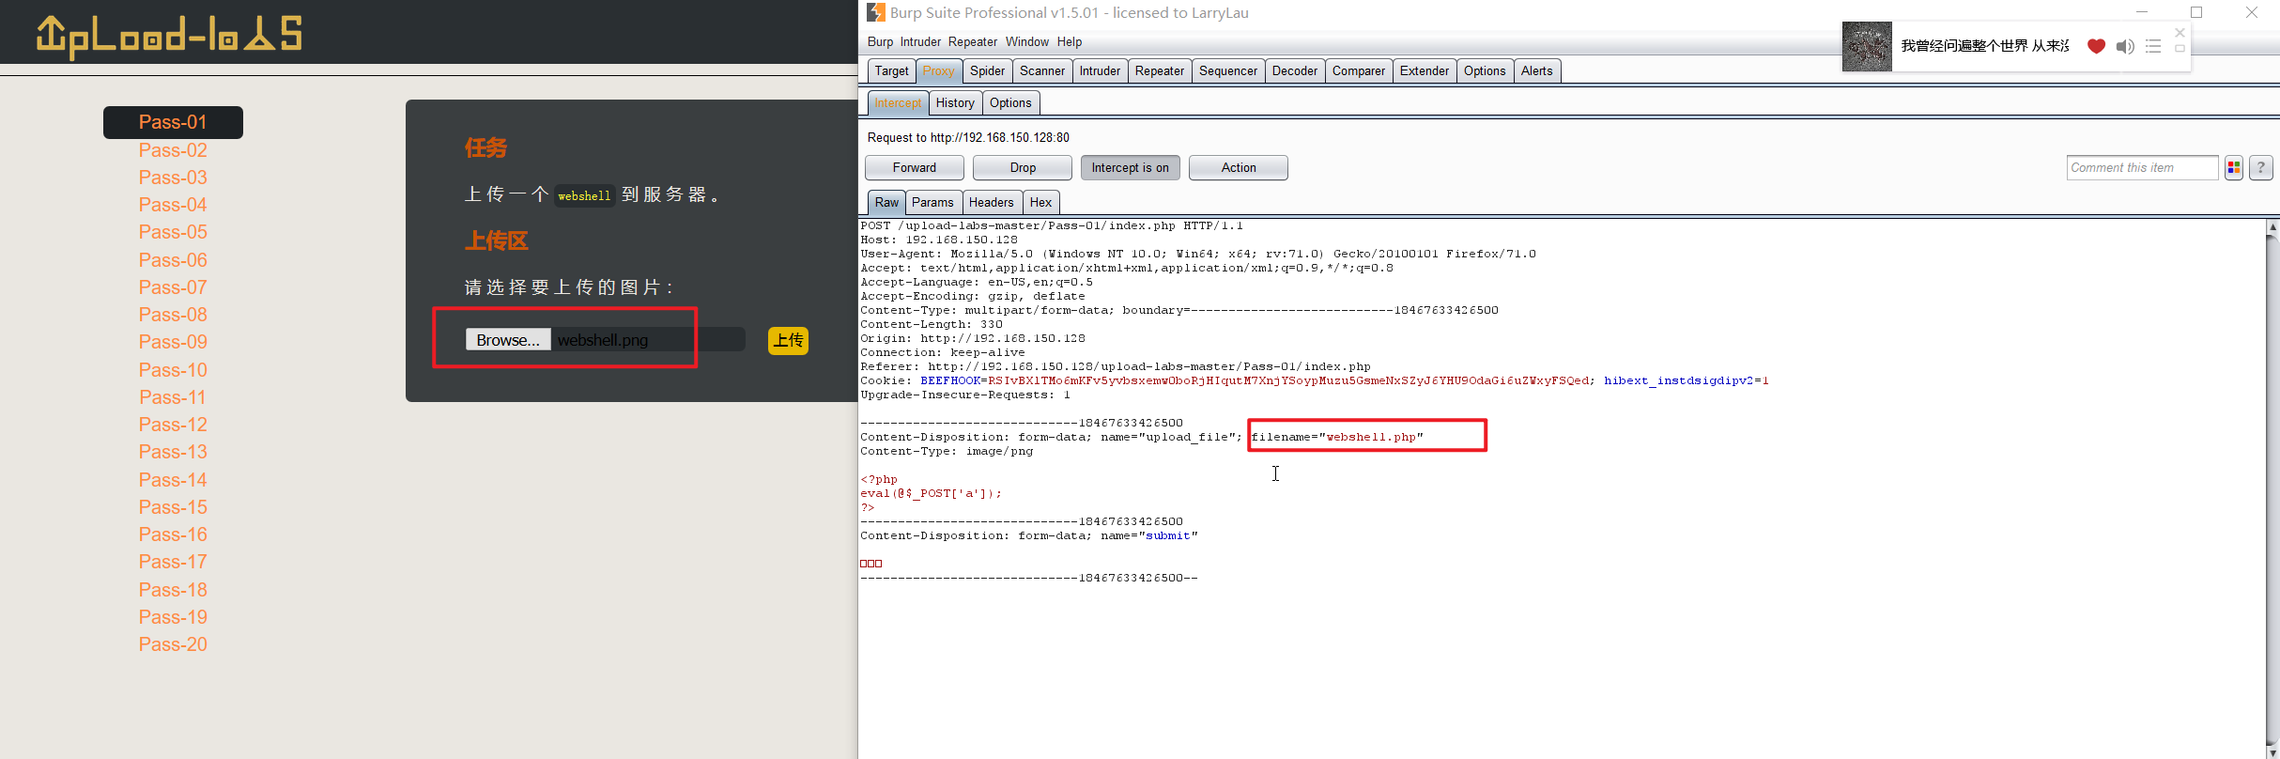2280x759 pixels.
Task: Open Pass-11 in the level list
Action: (x=173, y=397)
